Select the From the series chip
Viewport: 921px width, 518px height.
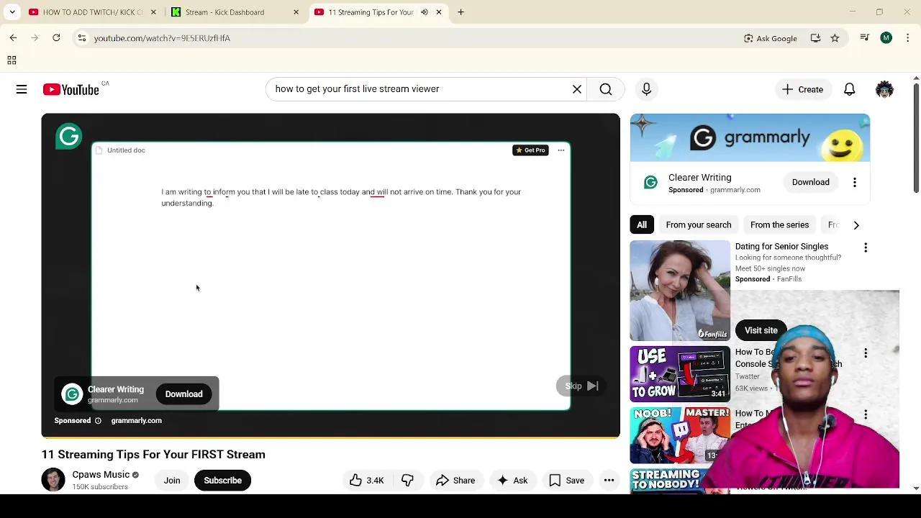(x=779, y=225)
